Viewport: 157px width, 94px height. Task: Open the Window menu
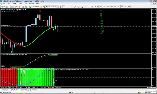(x=32, y=4)
